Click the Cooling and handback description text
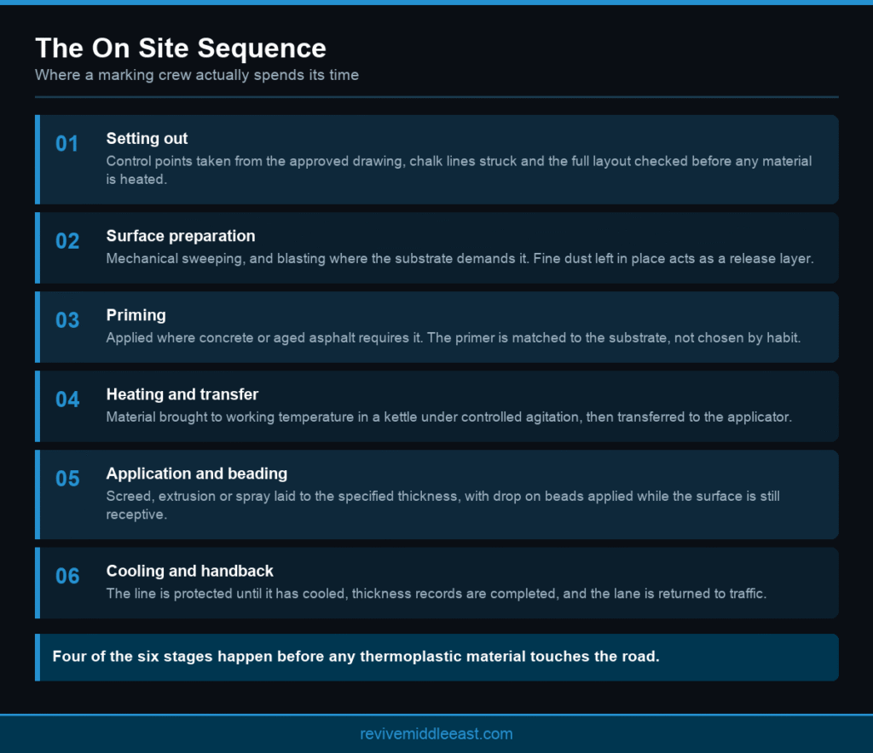Screen dimensions: 873x753 [x=436, y=594]
